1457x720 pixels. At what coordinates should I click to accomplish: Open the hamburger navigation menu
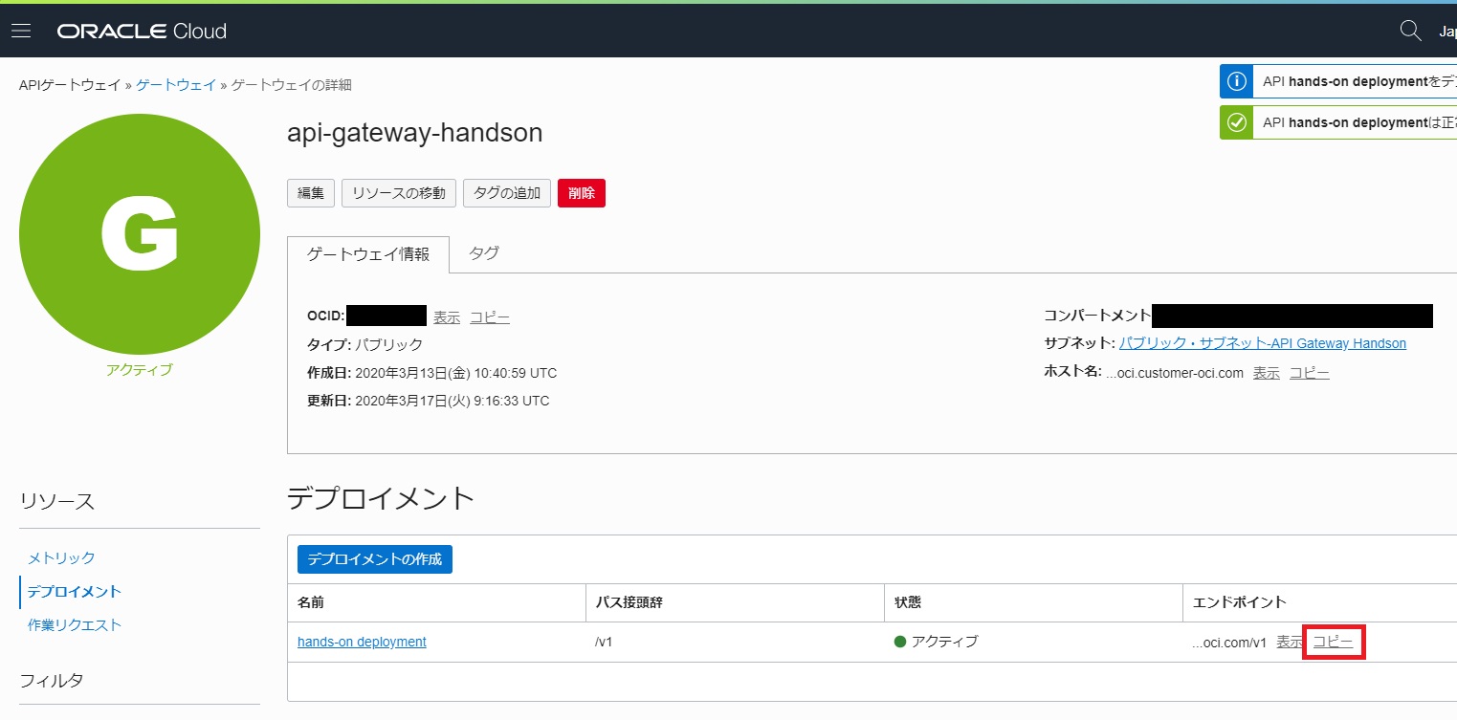[x=21, y=31]
